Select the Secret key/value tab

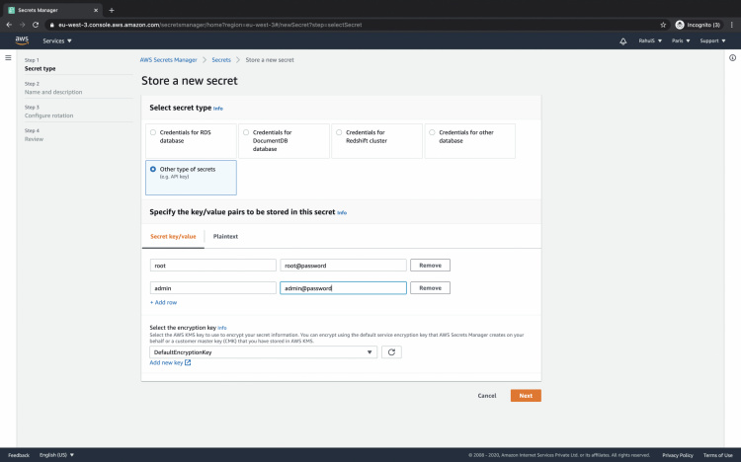[173, 236]
